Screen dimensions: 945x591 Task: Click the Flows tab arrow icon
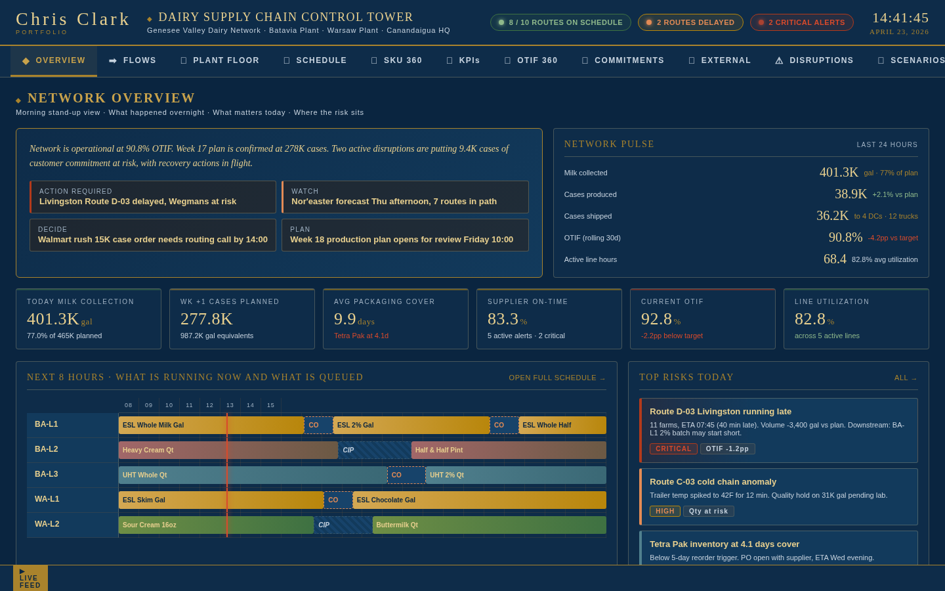113,60
